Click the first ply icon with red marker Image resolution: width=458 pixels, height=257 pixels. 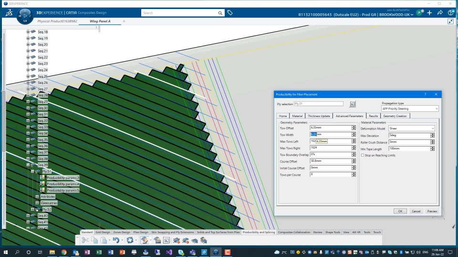(176, 240)
